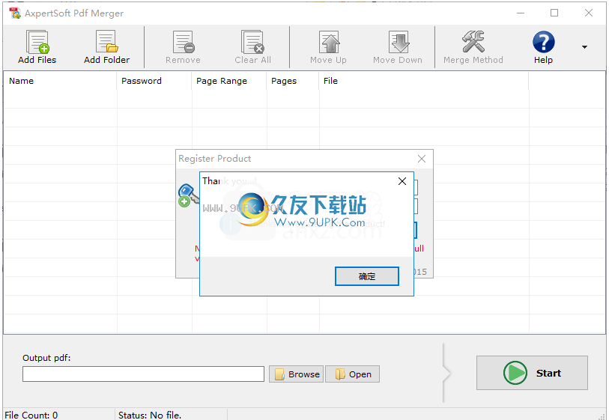
Task: Click the Output pdf path field
Action: click(143, 374)
